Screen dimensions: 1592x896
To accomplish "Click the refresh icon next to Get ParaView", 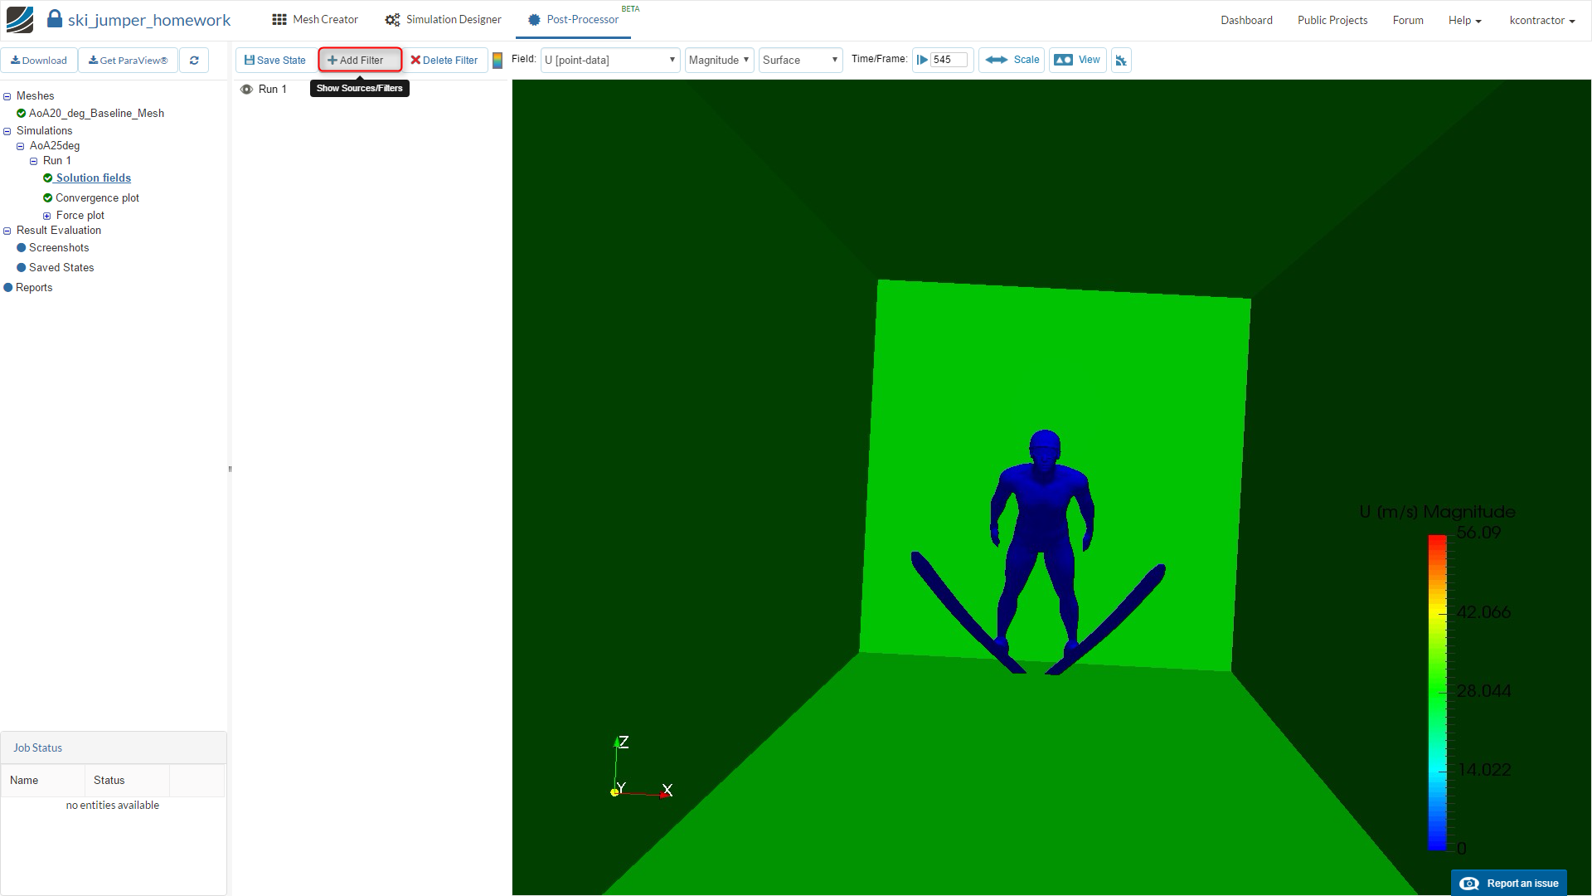I will tap(194, 61).
